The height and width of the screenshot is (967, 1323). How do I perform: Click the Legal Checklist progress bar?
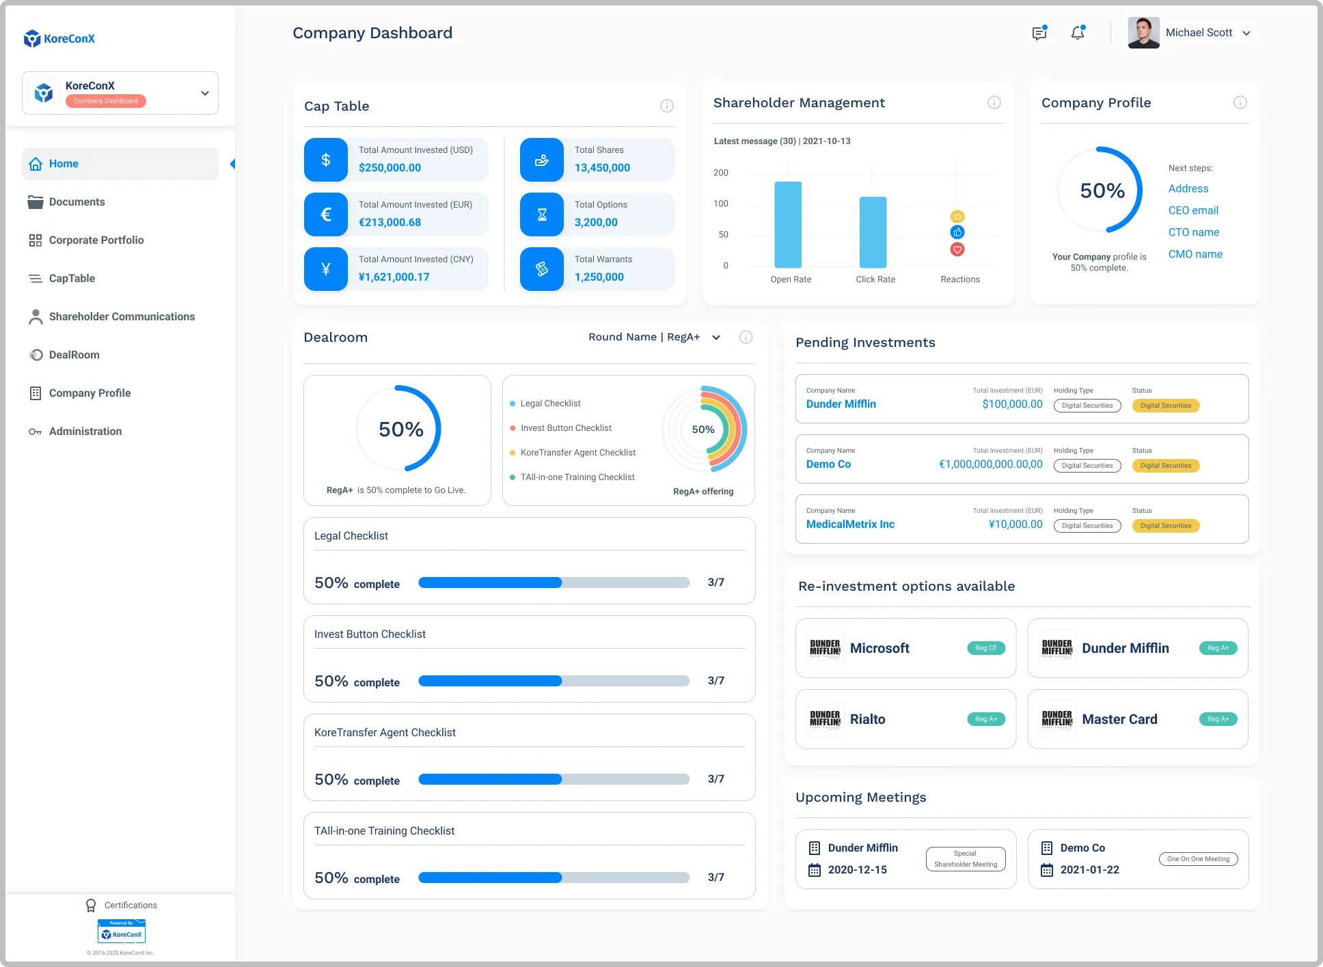pyautogui.click(x=554, y=583)
